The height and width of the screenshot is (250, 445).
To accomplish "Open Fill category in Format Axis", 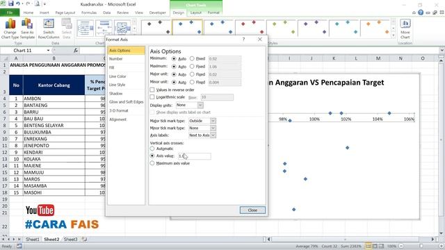I will click(x=127, y=67).
